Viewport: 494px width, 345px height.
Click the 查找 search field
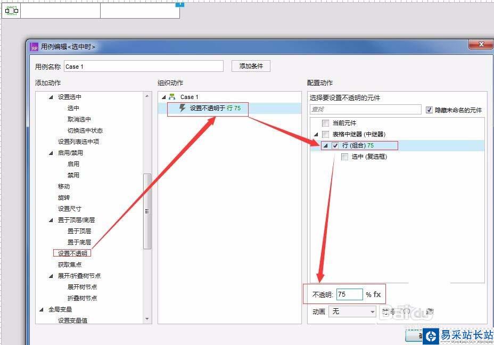click(366, 109)
